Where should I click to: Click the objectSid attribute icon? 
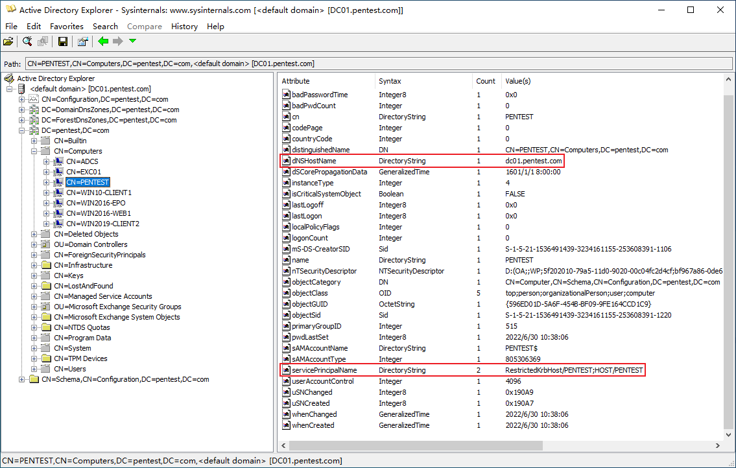click(x=287, y=315)
